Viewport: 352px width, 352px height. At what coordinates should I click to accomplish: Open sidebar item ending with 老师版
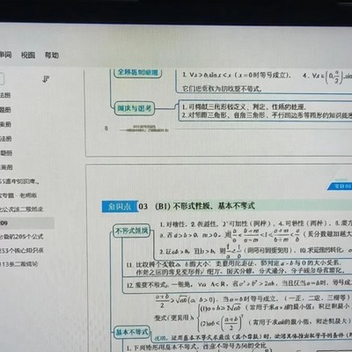pos(18,195)
